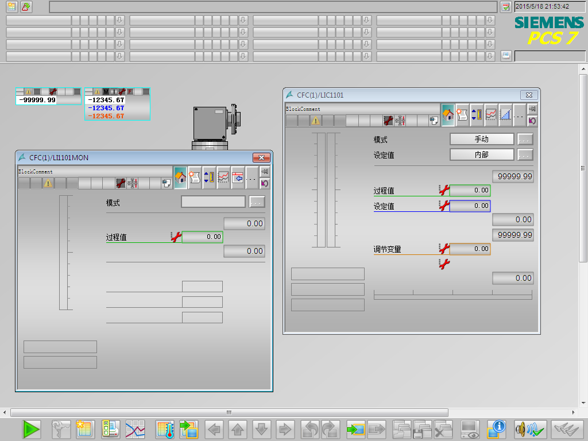Show more views in LIC1101 faceplate toolbar
This screenshot has height=441, width=588.
coord(519,115)
